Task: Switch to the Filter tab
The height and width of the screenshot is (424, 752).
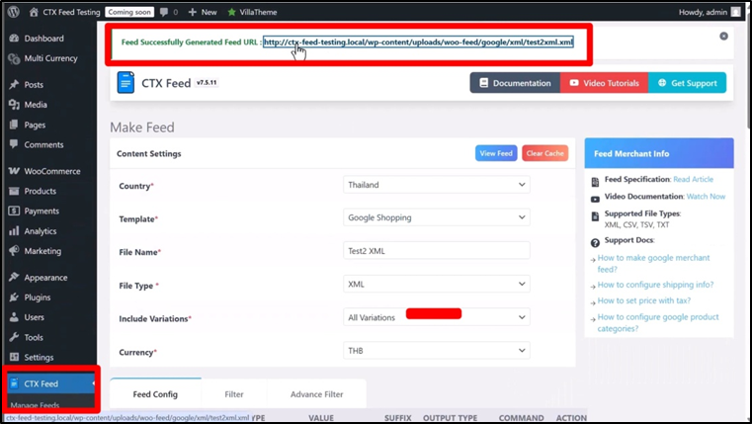Action: [x=233, y=394]
